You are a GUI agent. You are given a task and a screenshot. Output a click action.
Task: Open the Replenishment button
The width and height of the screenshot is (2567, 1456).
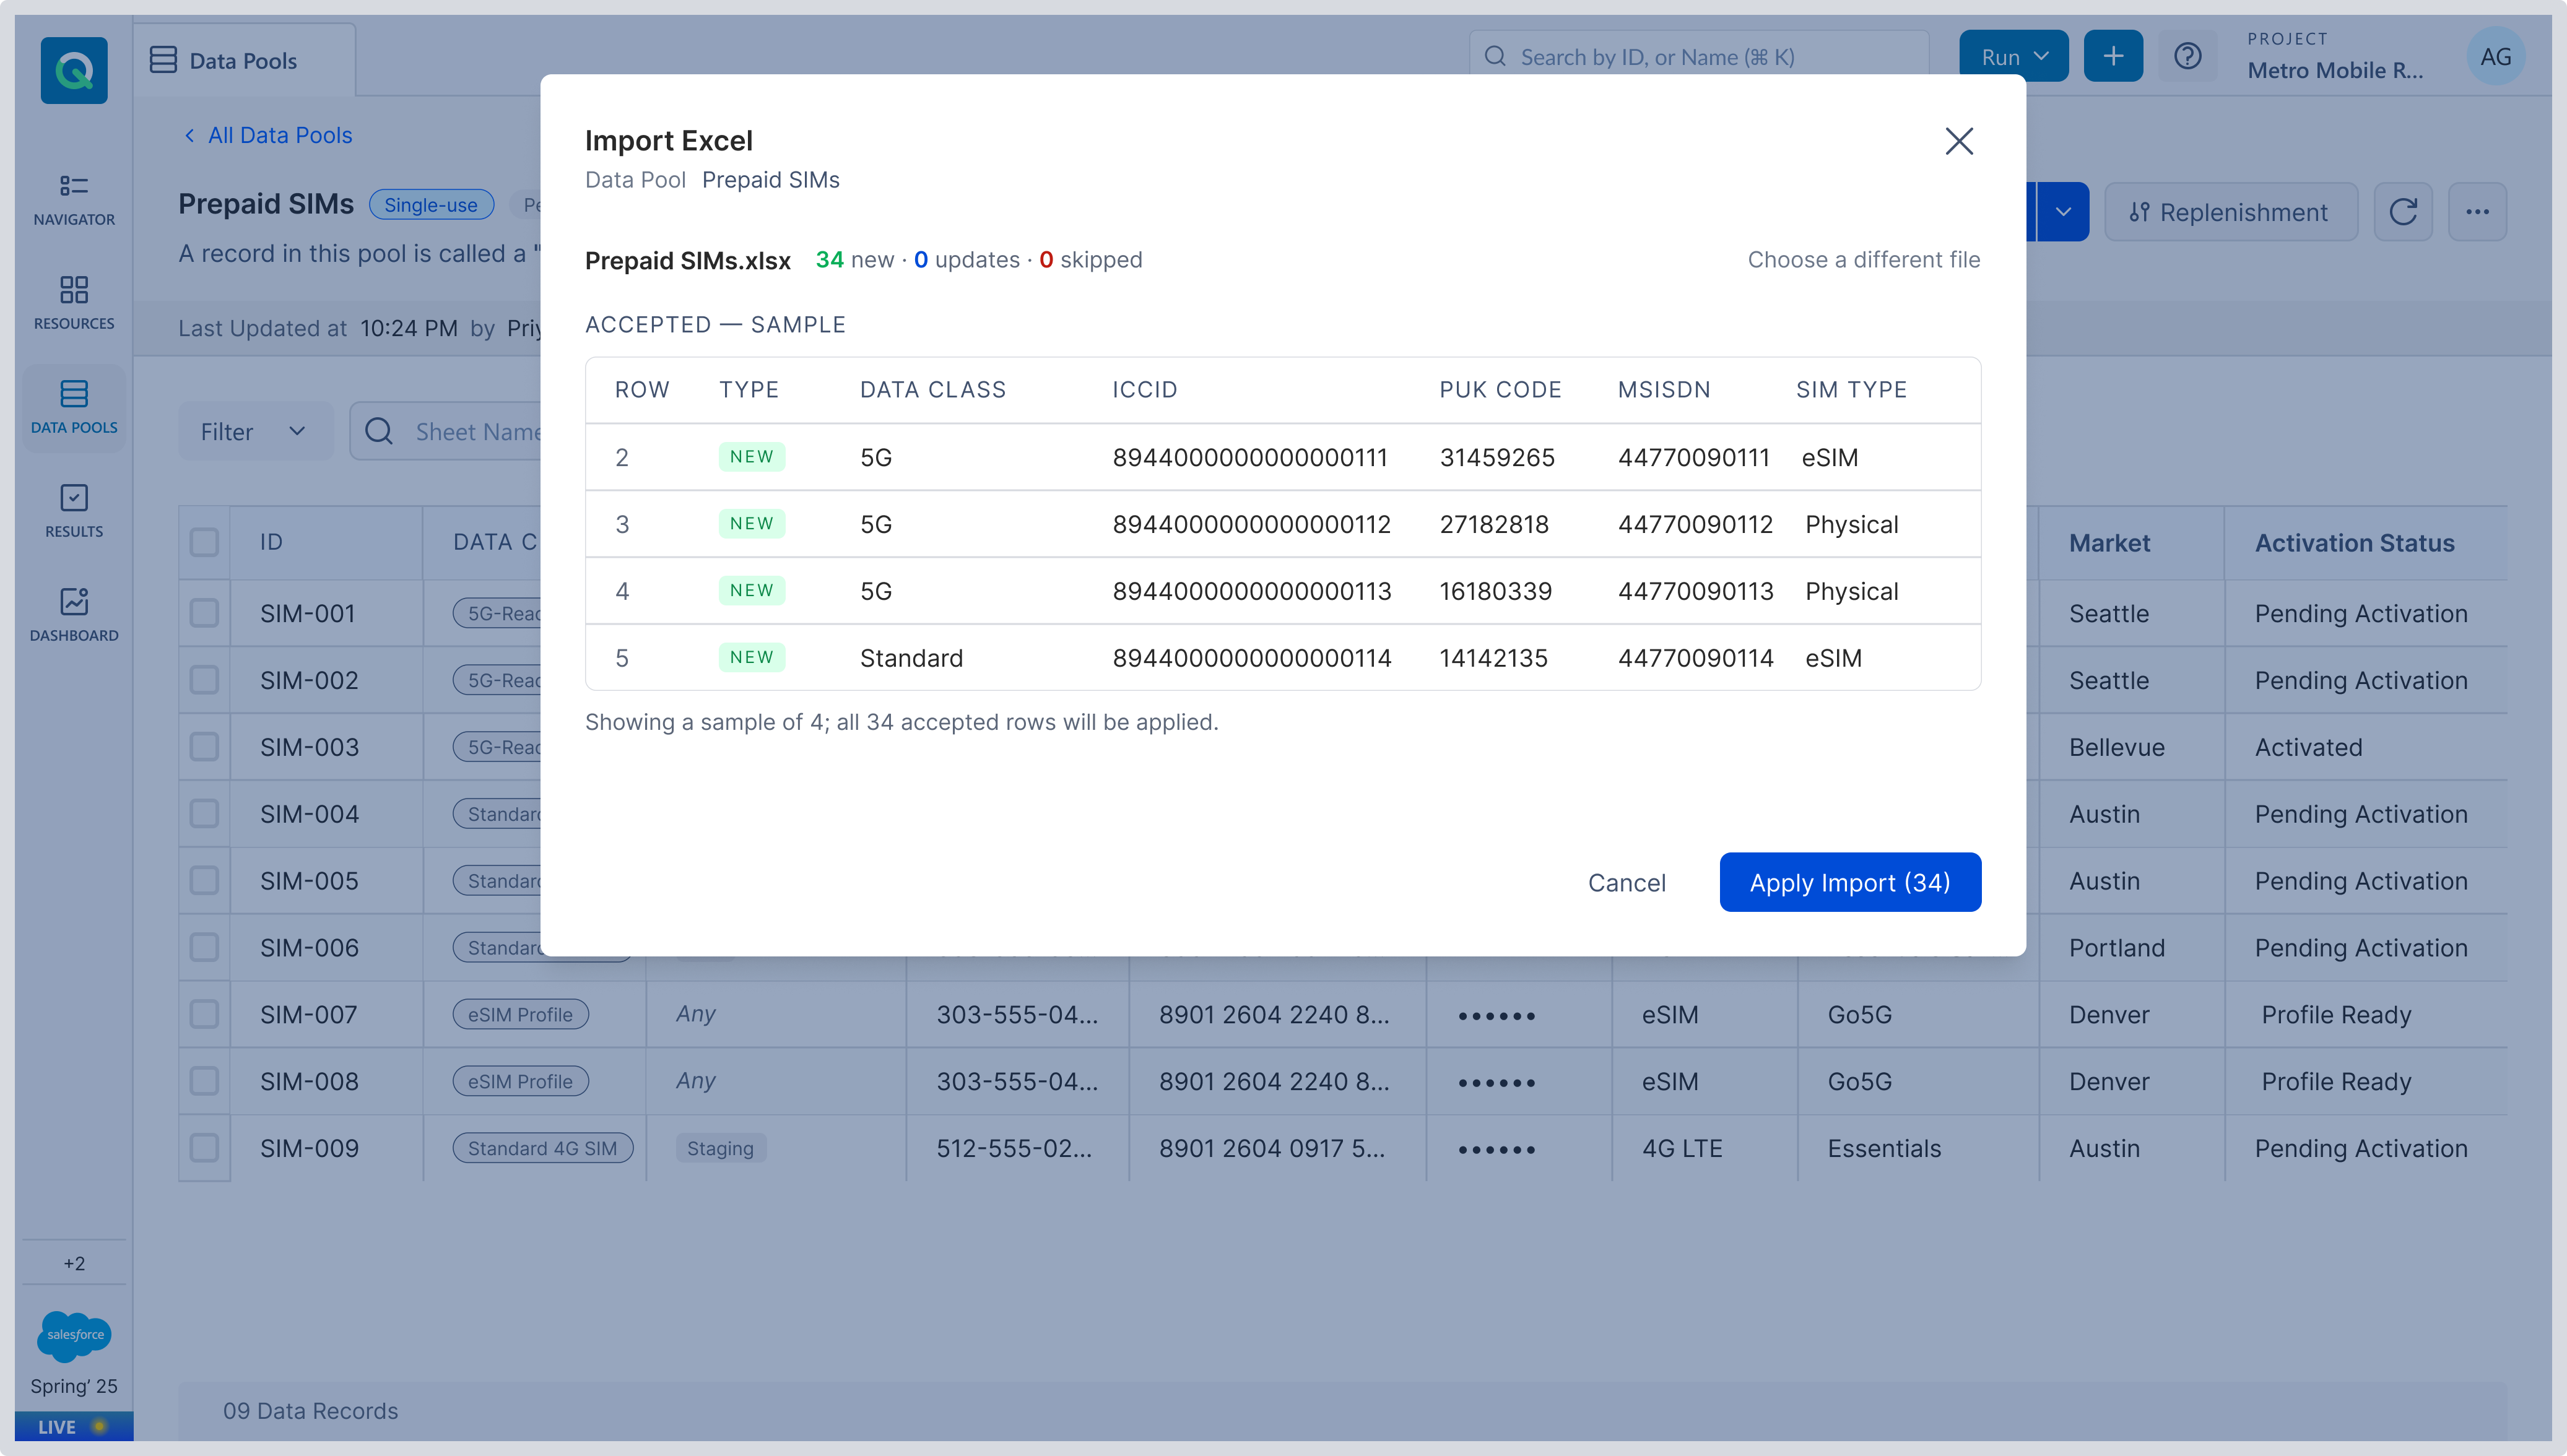tap(2231, 212)
